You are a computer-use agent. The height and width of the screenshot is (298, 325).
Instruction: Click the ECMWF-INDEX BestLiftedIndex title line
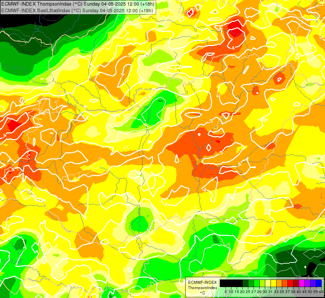[77, 10]
